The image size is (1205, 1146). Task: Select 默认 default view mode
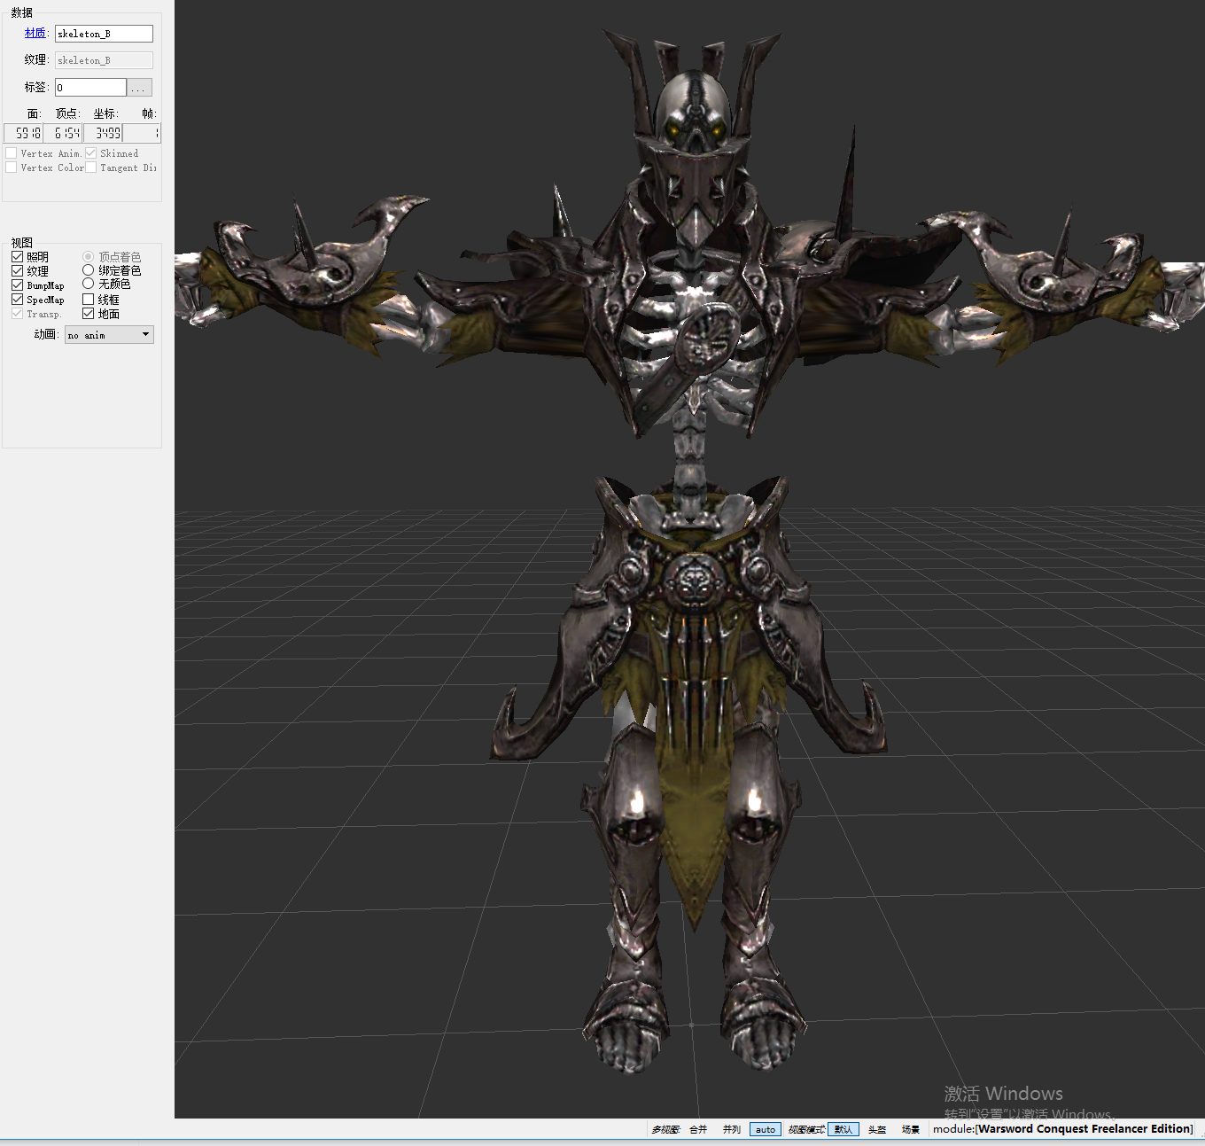[843, 1129]
